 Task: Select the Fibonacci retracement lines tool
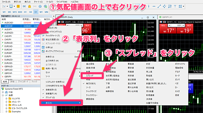coord(170,6)
